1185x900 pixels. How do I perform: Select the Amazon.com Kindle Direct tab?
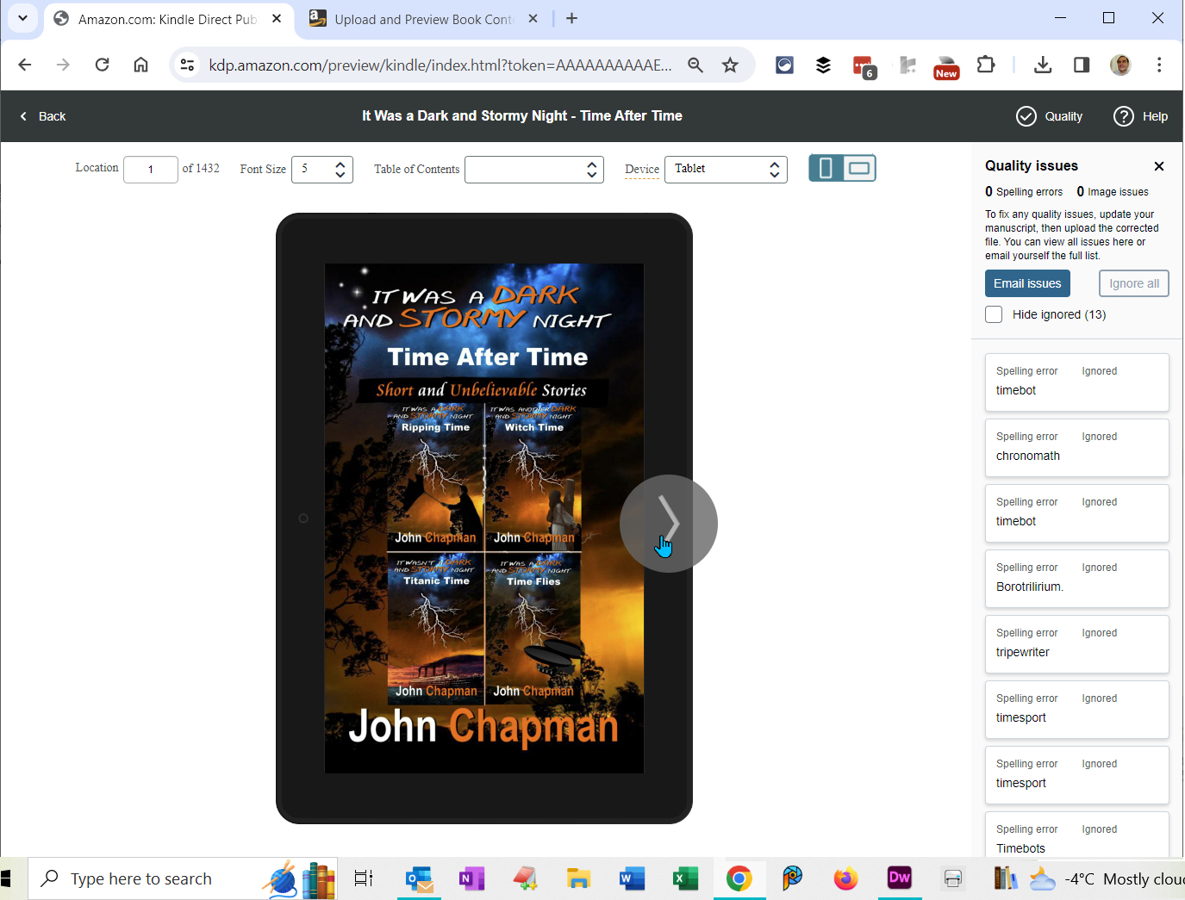(x=164, y=18)
